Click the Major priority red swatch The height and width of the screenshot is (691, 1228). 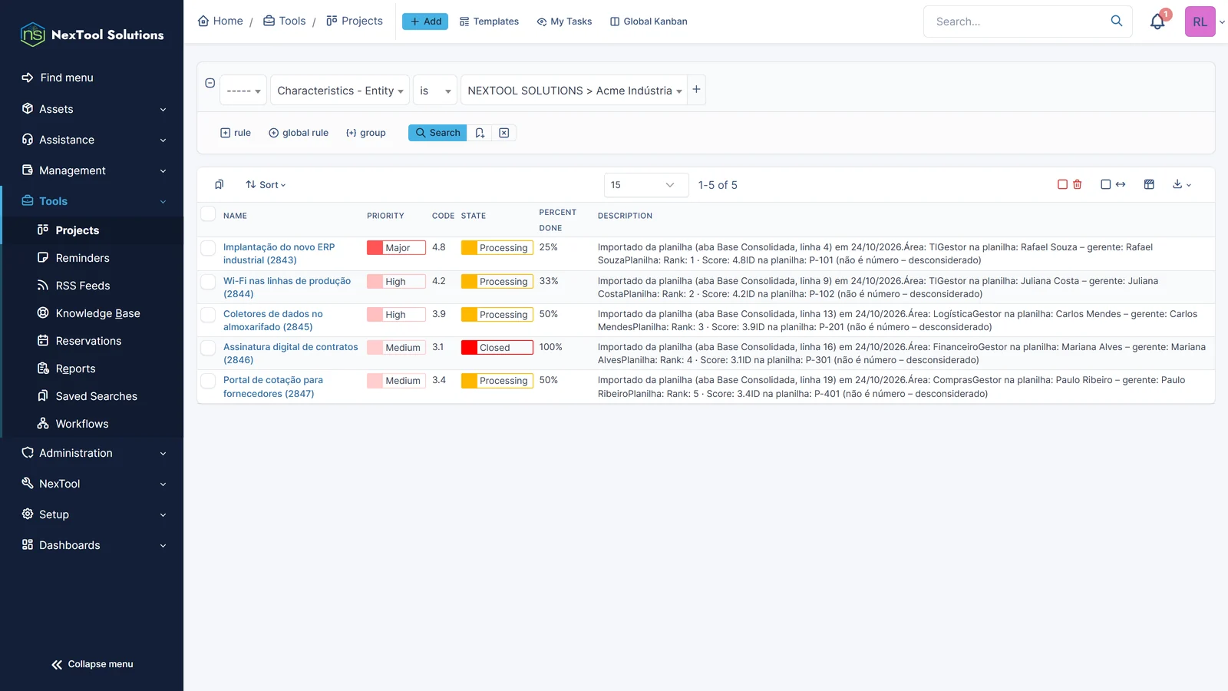tap(375, 247)
